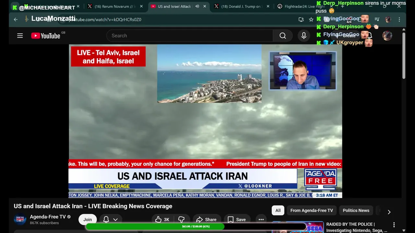Open the Agenda-Free TV channel avatar
Image resolution: width=415 pixels, height=233 pixels.
point(20,219)
